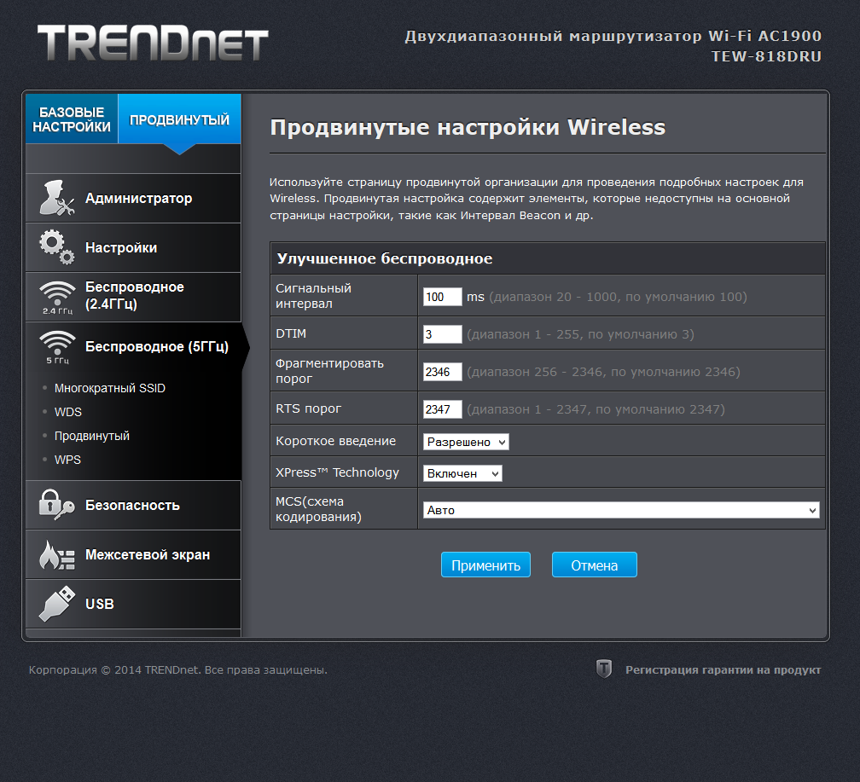Screen dimensions: 860x782
Task: Open Беспроводное (5ГГц) menu section
Action: point(133,346)
